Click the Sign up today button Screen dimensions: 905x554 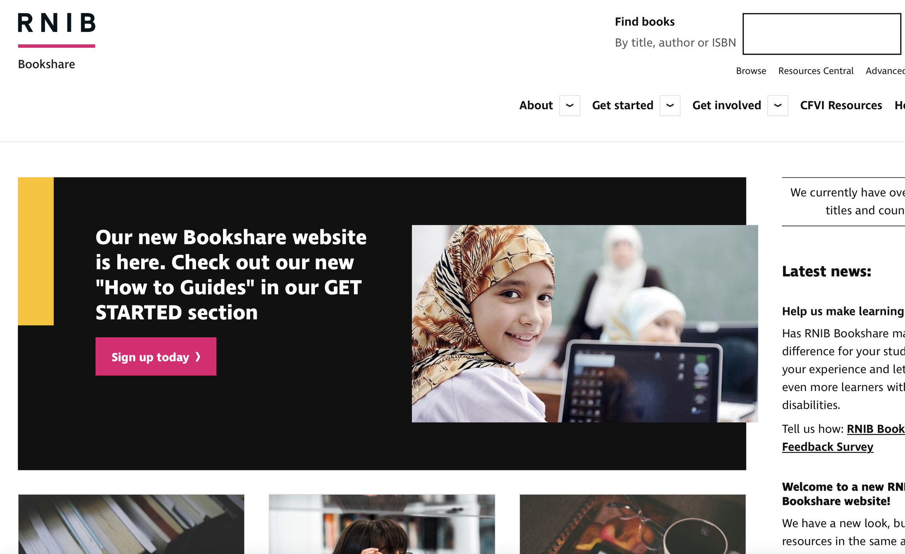[156, 356]
